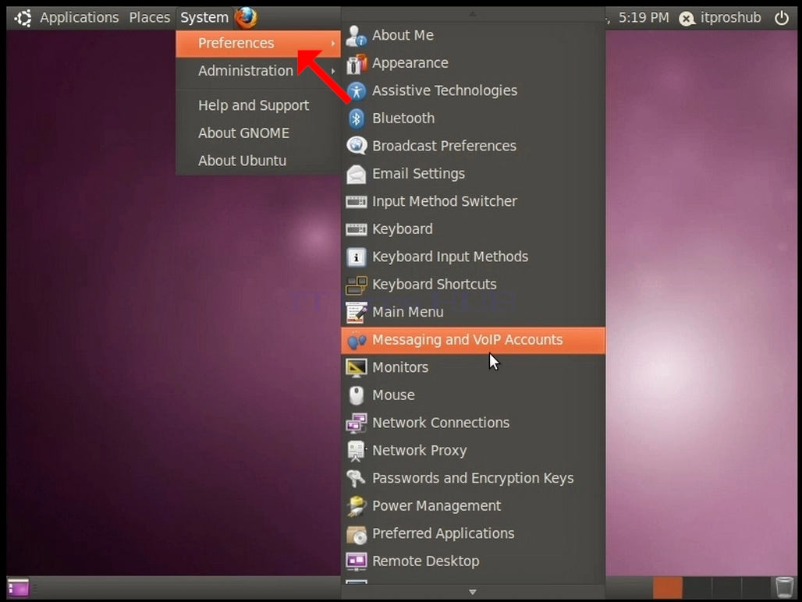Viewport: 802px width, 602px height.
Task: Click the Messaging and VoIP Accounts icon
Action: [356, 340]
